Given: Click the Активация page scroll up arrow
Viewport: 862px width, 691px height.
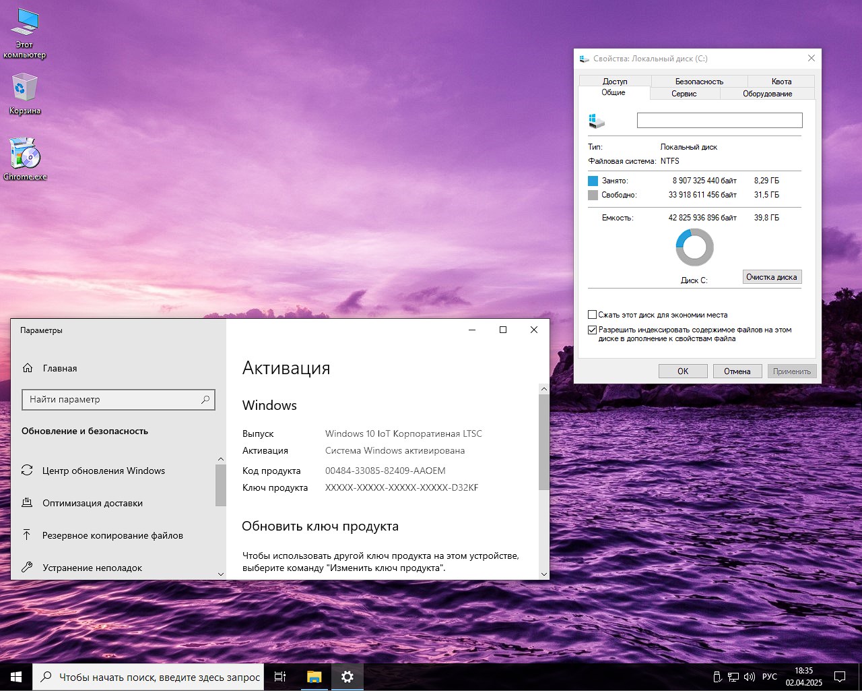Looking at the screenshot, I should [544, 389].
